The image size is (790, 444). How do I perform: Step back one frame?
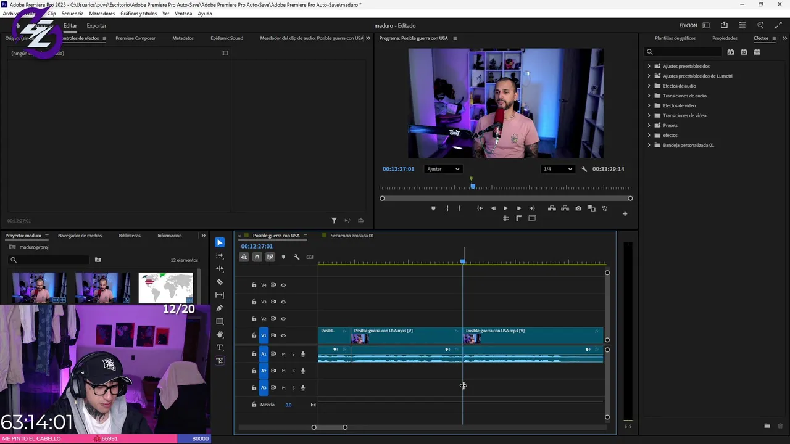point(493,208)
